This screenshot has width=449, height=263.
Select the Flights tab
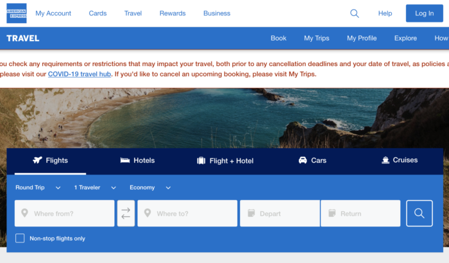point(51,160)
